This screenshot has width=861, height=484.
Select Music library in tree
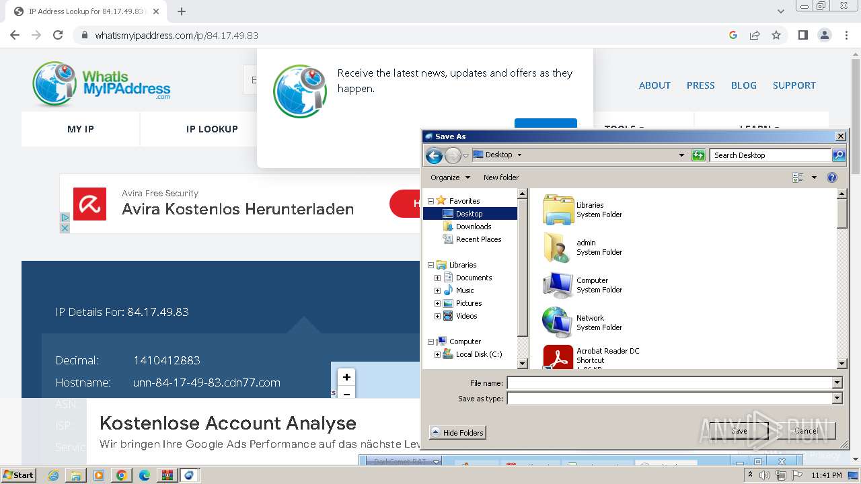tap(465, 290)
